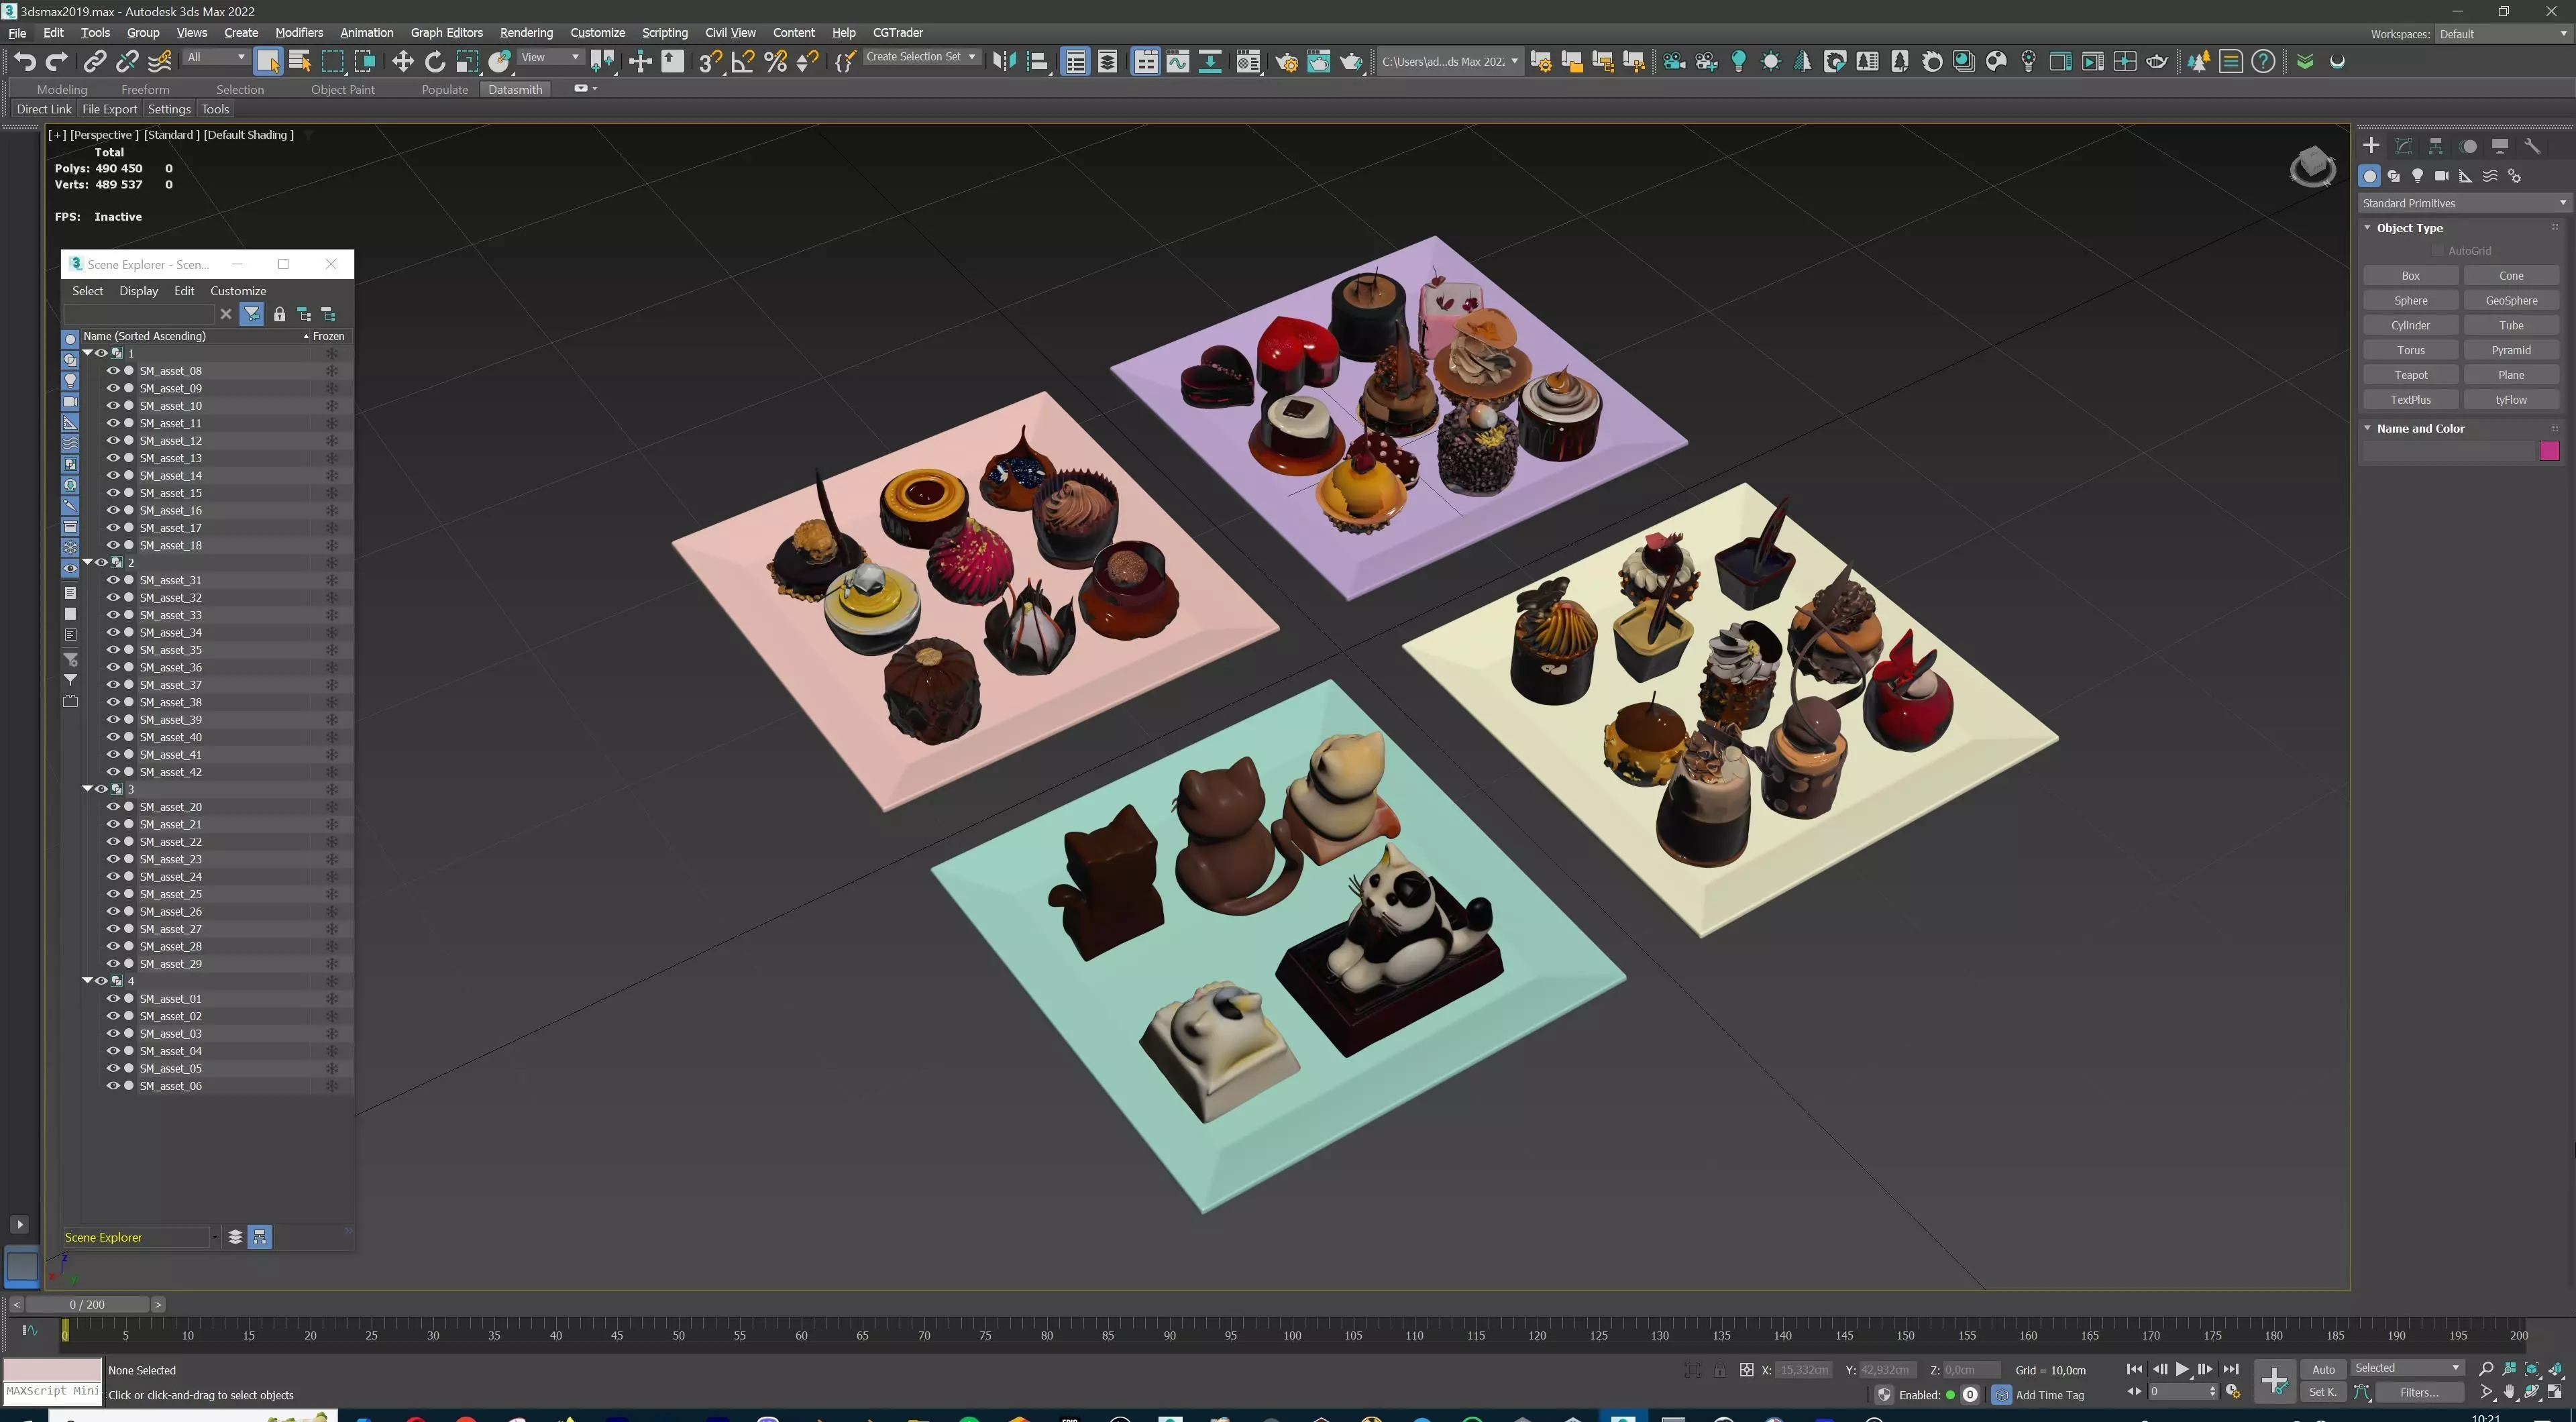This screenshot has height=1422, width=2576.
Task: Hide SM_asset_08 via its eye icon
Action: point(113,371)
